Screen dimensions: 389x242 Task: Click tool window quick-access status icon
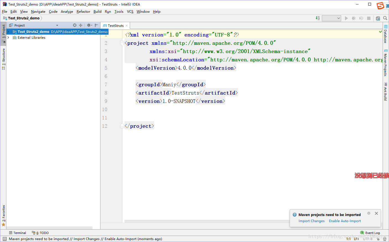pos(4,239)
